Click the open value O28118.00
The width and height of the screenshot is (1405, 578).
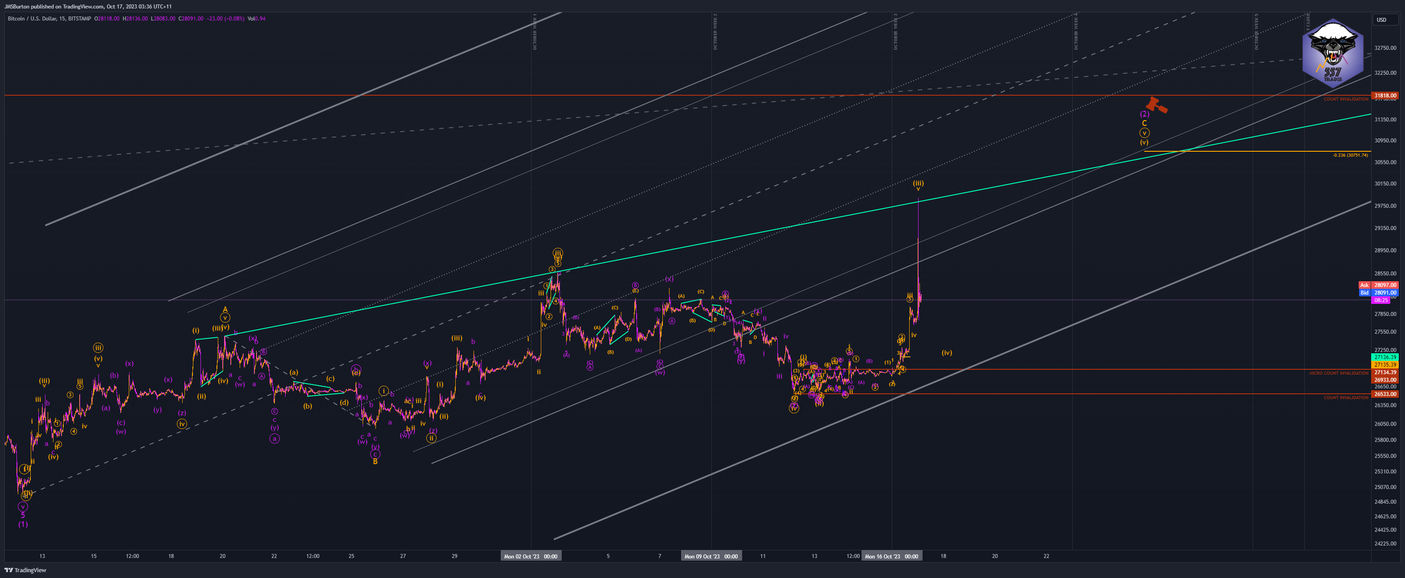click(x=107, y=19)
